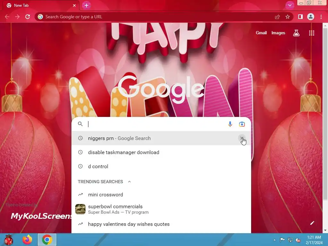
Task: Go back using the browser back arrow
Action: coord(7,17)
